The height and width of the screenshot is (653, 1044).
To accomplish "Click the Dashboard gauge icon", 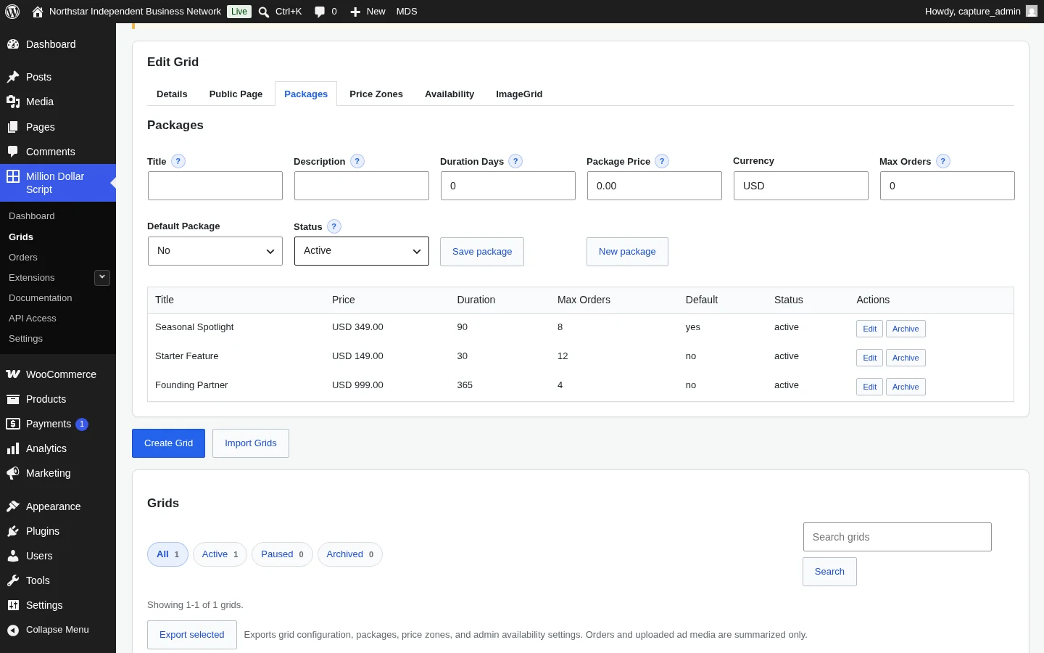I will coord(13,44).
